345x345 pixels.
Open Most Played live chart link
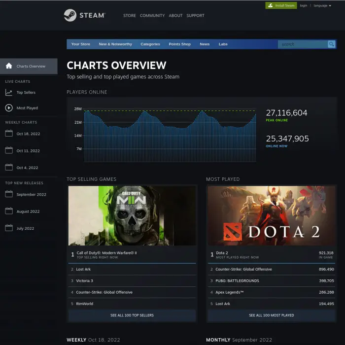tap(27, 108)
